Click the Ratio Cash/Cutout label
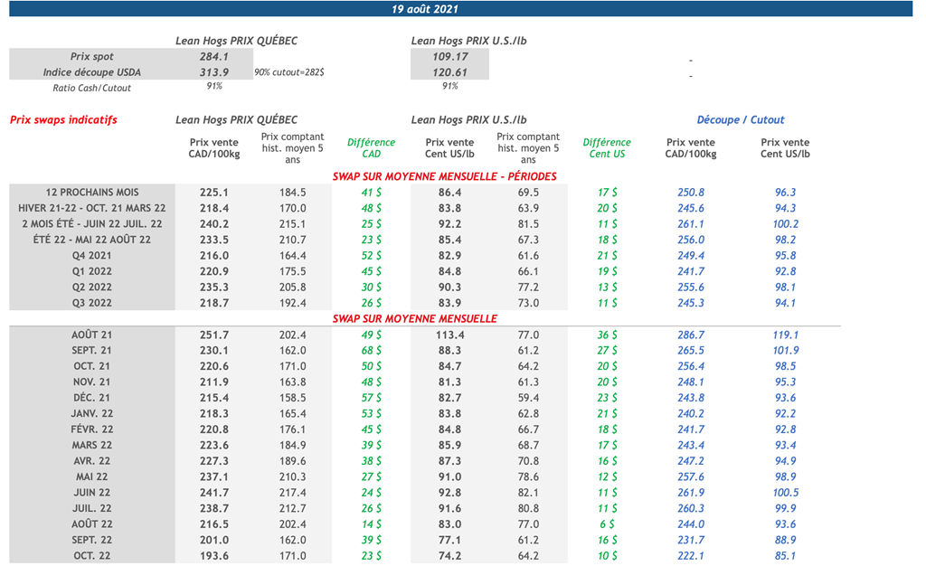The width and height of the screenshot is (926, 566). 92,88
